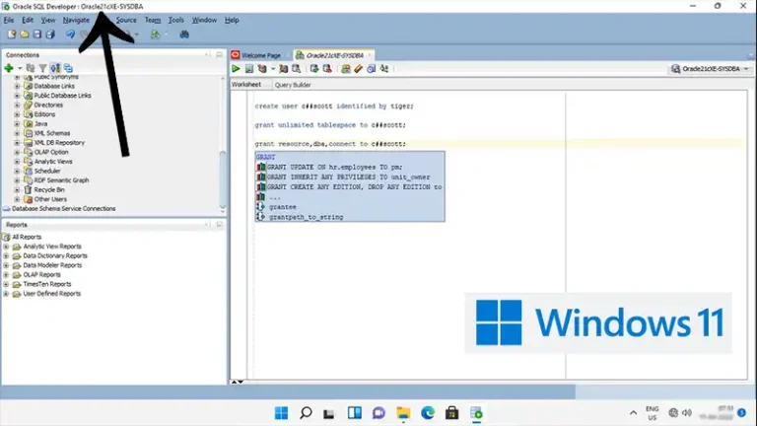This screenshot has height=426, width=757.
Task: Click the Autotrace icon
Action: (284, 69)
